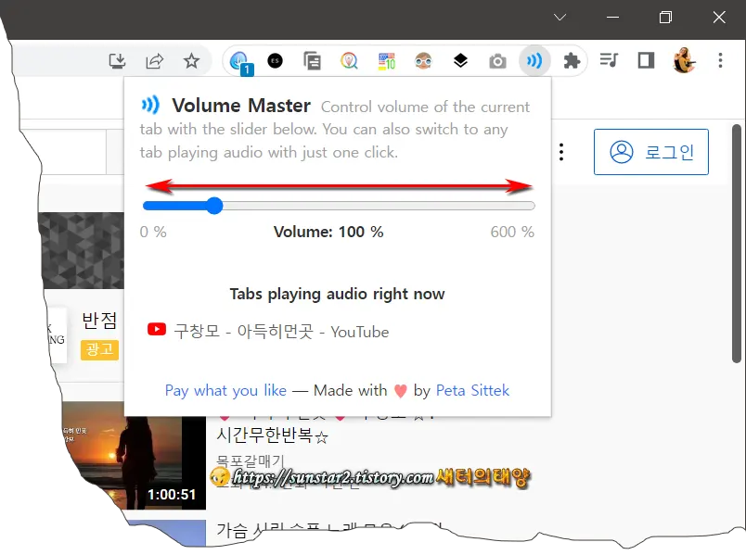746x555 pixels.
Task: Minimize the browser window
Action: click(x=612, y=18)
